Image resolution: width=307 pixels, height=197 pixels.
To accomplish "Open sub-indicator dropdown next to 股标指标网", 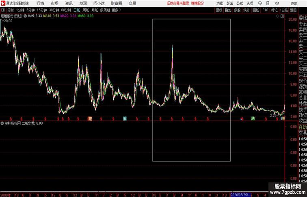I will tap(2, 123).
